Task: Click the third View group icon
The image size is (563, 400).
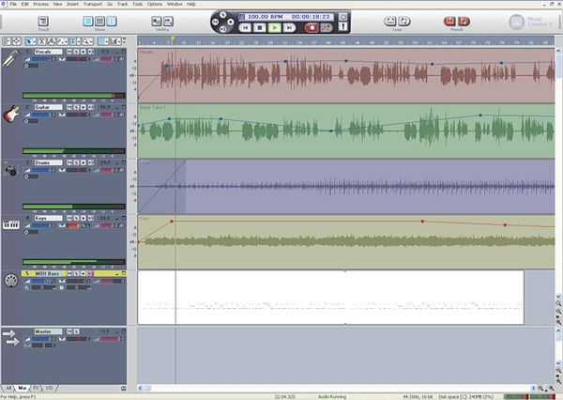Action: coord(112,22)
